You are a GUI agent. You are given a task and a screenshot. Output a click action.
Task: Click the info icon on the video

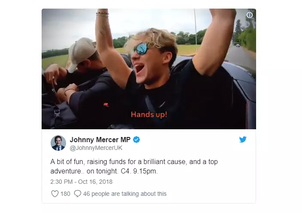249,15
